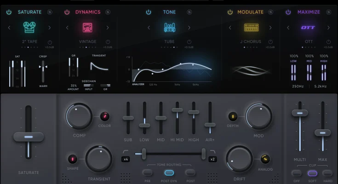The height and width of the screenshot is (184, 338).
Task: Select PRE tone routing option
Action: tap(148, 172)
